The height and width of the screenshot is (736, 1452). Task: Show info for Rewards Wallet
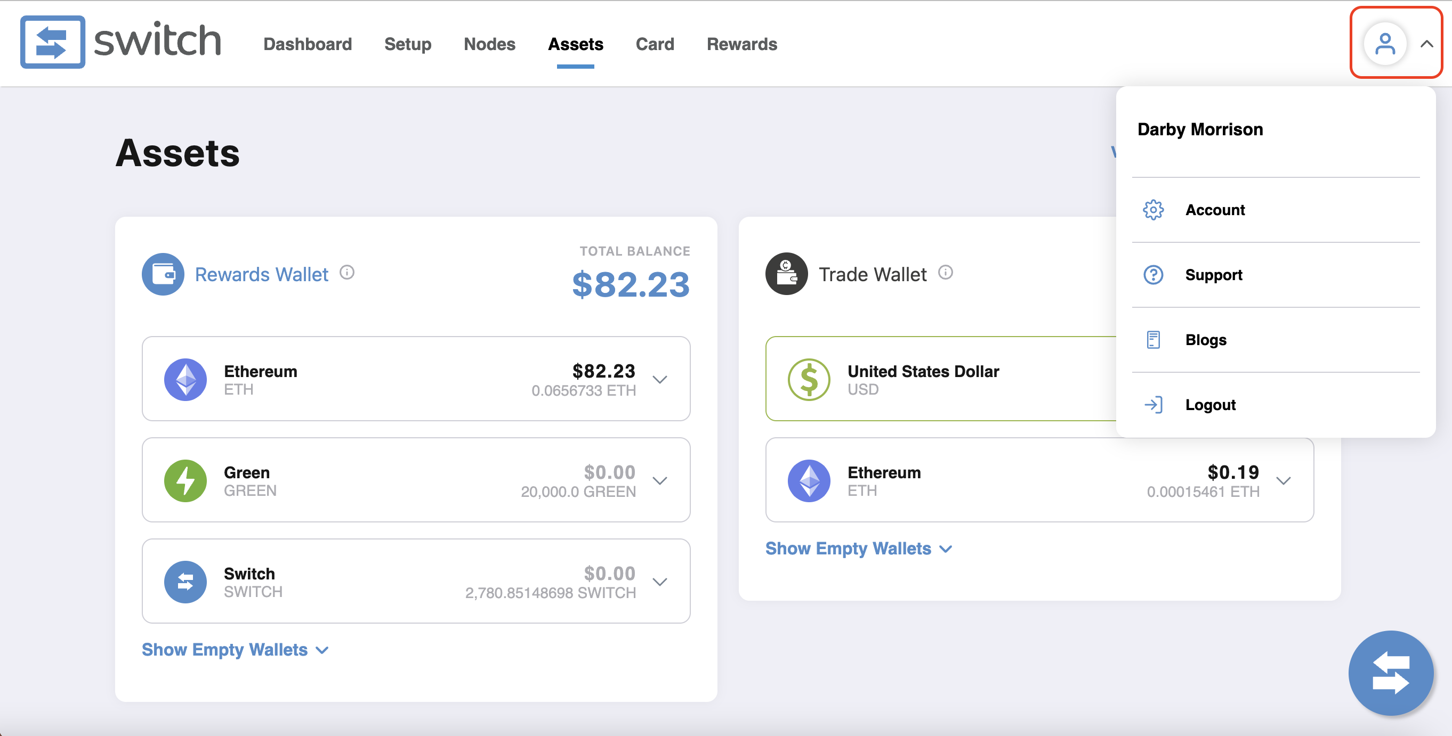[346, 273]
